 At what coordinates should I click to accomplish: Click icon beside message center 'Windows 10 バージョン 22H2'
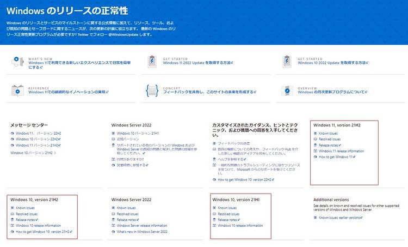pos(12,139)
